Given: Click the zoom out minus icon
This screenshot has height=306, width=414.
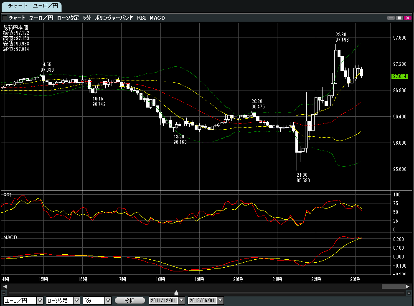Looking at the screenshot, I should coord(4,293).
